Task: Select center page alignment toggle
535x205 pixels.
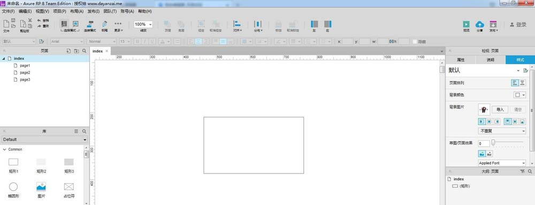Action: 522,83
